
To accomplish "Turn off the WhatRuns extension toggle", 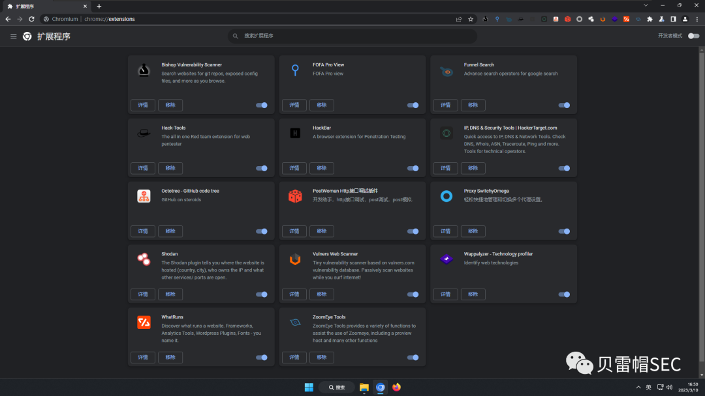I will click(262, 358).
